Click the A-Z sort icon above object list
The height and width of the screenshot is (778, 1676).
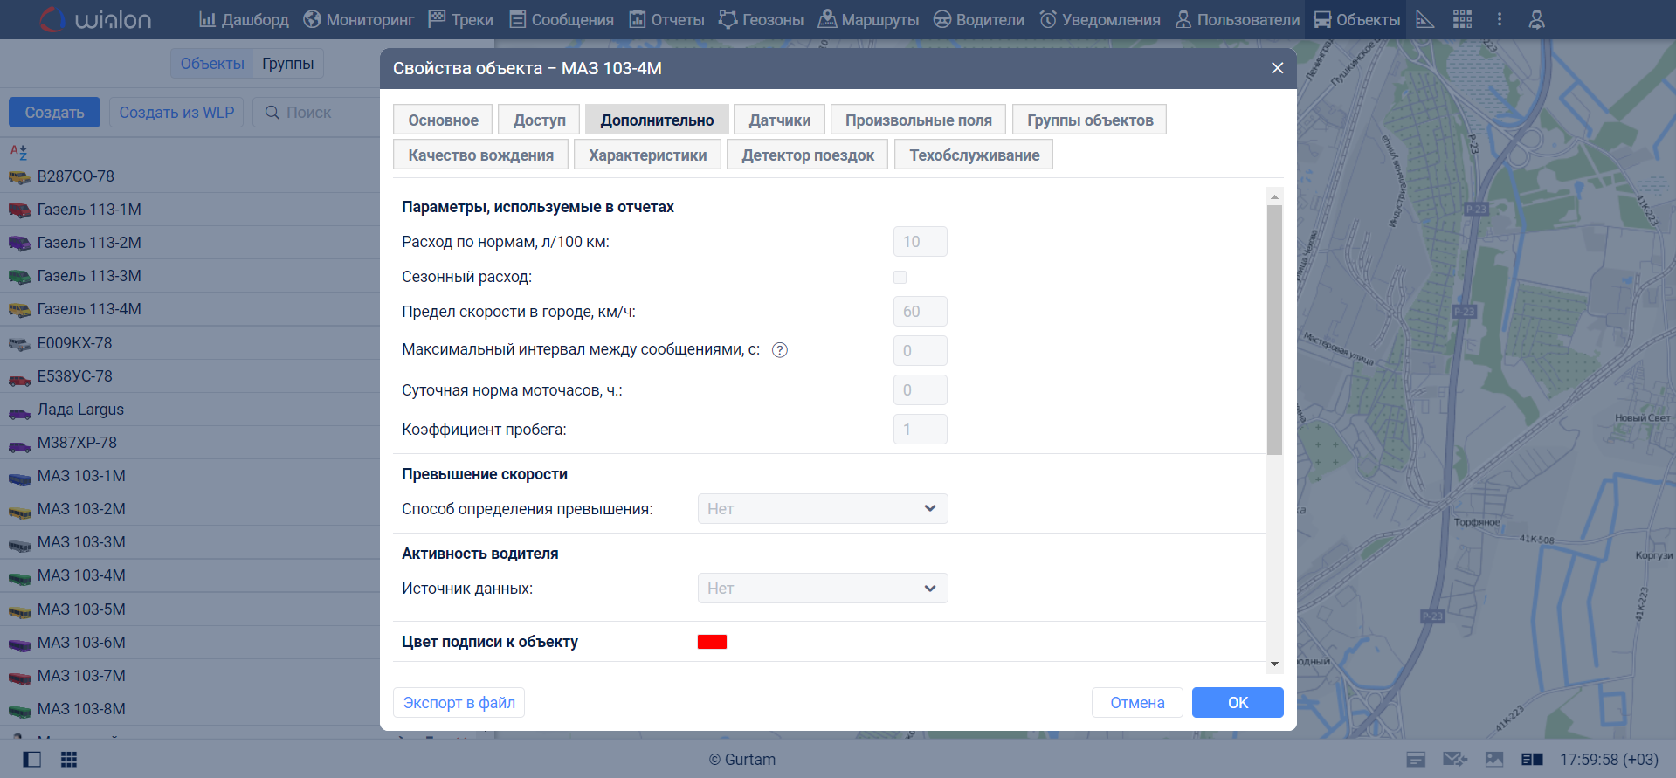point(18,152)
